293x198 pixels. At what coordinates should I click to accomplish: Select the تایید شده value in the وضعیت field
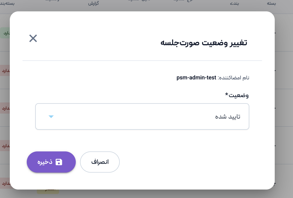pyautogui.click(x=228, y=117)
